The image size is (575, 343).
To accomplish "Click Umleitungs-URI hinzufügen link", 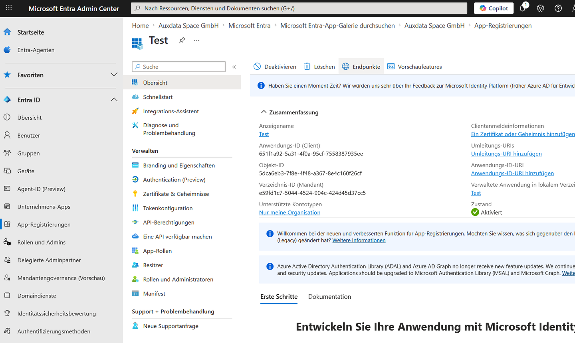I will pyautogui.click(x=506, y=154).
